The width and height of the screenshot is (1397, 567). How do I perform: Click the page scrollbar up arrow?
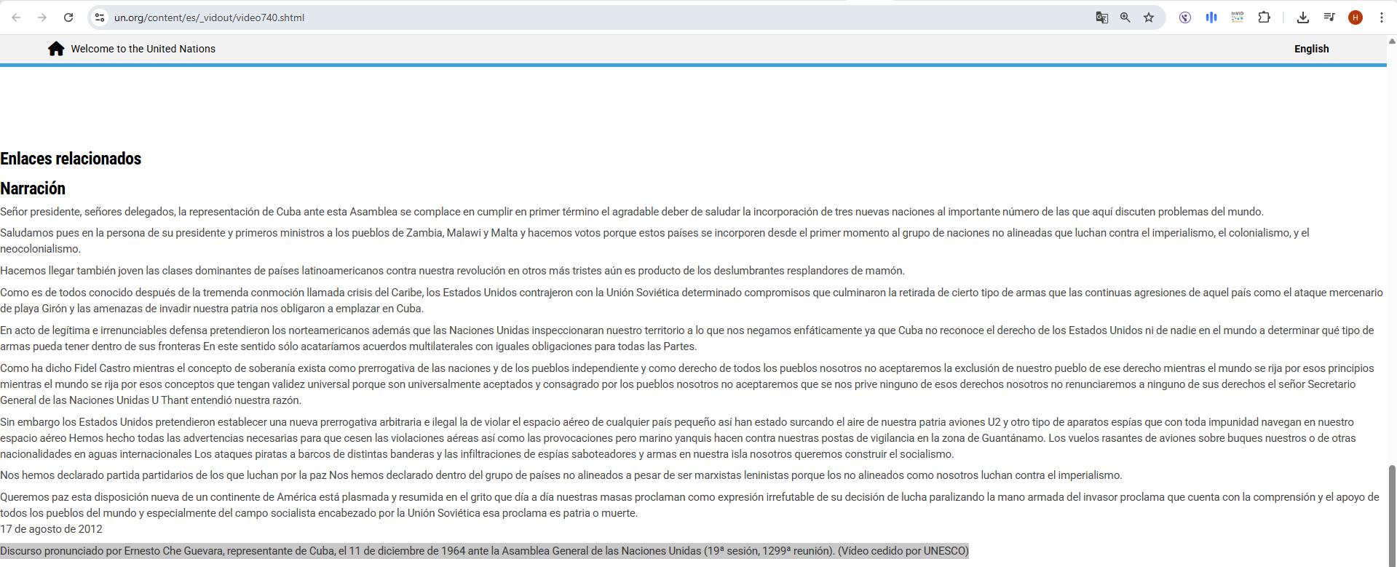pos(1392,41)
